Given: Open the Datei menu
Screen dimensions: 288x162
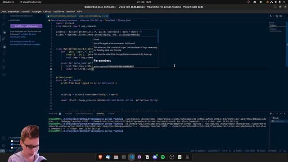Looking at the screenshot, I should pos(4,12).
